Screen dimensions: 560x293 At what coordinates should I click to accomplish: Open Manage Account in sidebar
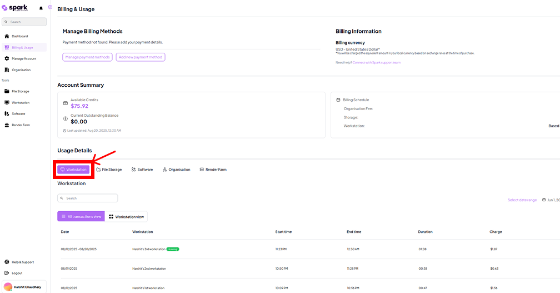point(23,58)
